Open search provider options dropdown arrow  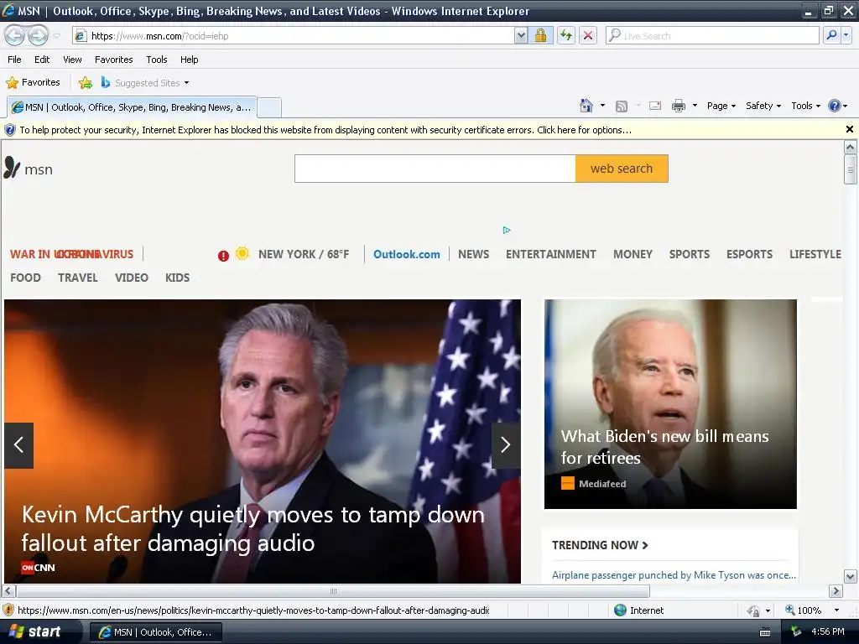pos(846,35)
